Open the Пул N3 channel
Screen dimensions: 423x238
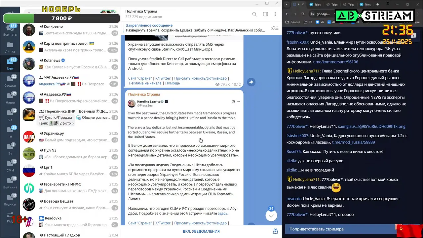tap(70, 154)
